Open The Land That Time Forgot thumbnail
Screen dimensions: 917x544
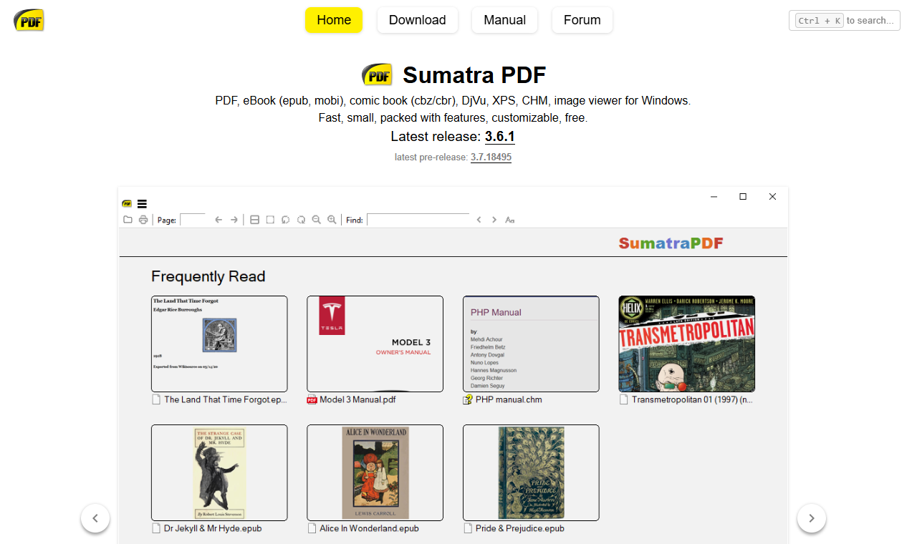(219, 344)
